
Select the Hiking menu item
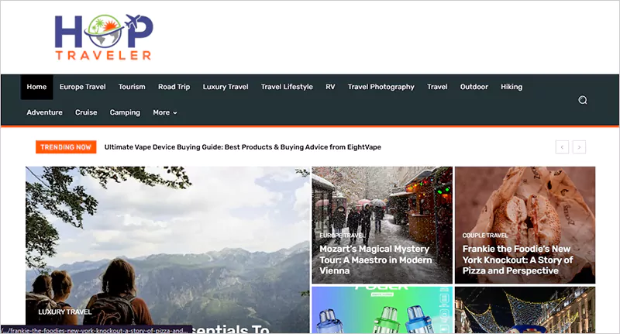coord(511,87)
